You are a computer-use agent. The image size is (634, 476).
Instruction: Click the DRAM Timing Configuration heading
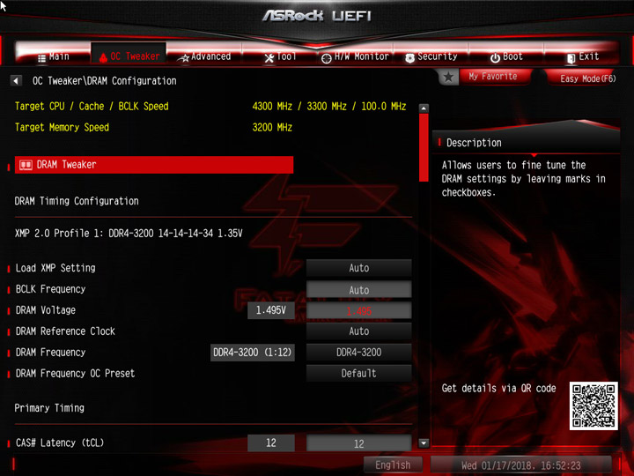(77, 201)
